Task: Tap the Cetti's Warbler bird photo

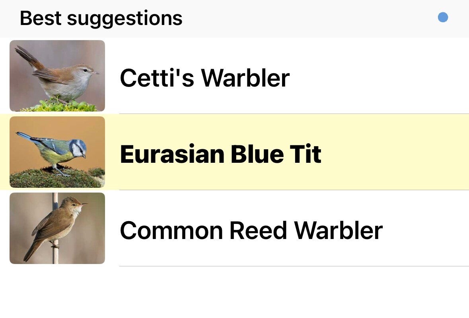Action: [x=57, y=75]
